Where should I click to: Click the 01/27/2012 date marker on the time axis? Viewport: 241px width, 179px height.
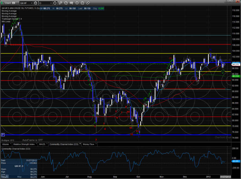226,177
